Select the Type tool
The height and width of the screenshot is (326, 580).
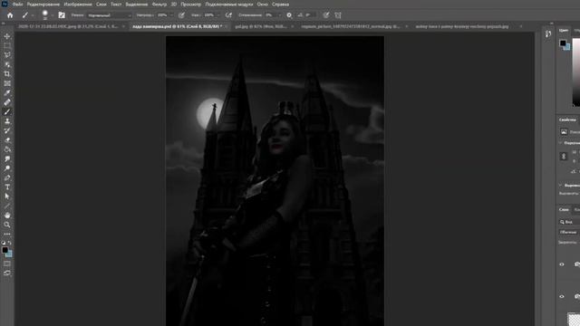[7, 187]
